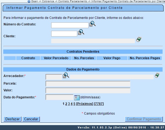Image resolution: width=165 pixels, height=130 pixels.
Task: Clear Arrecadador with the eraser icon
Action: [x=157, y=75]
